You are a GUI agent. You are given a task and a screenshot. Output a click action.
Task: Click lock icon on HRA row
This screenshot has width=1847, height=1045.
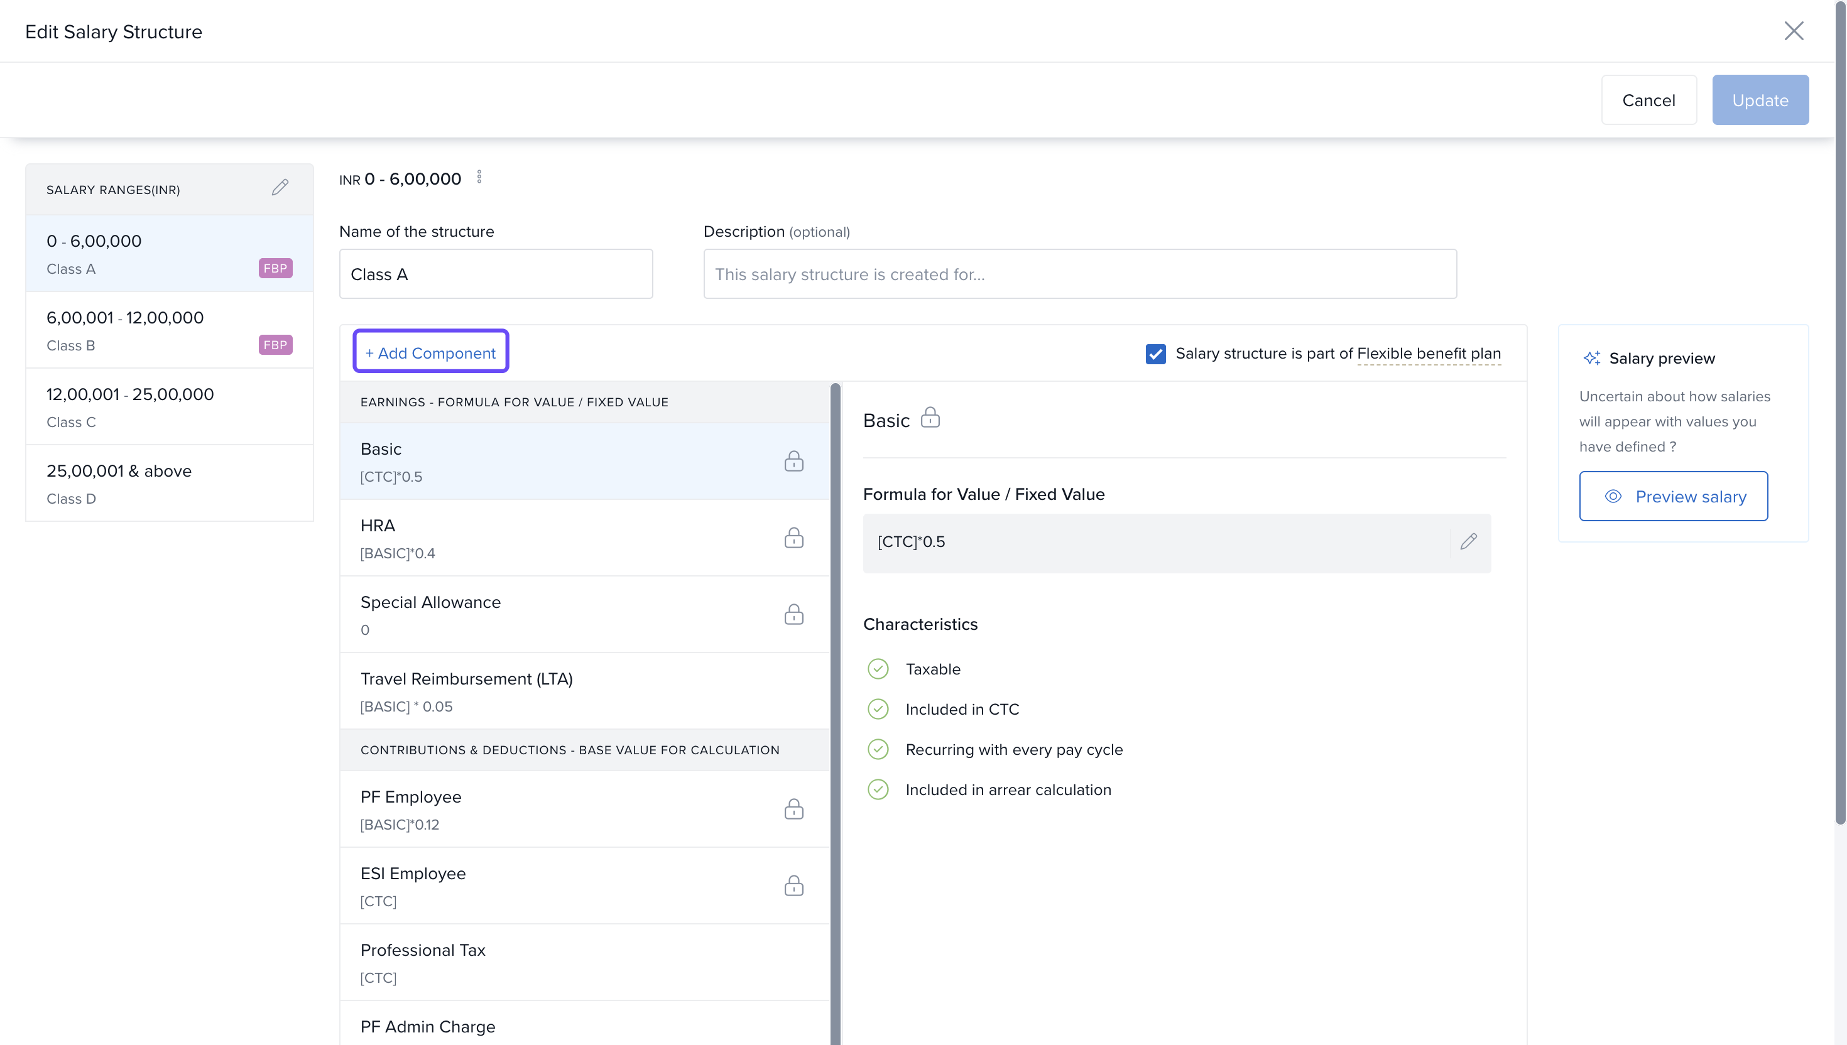click(x=793, y=538)
